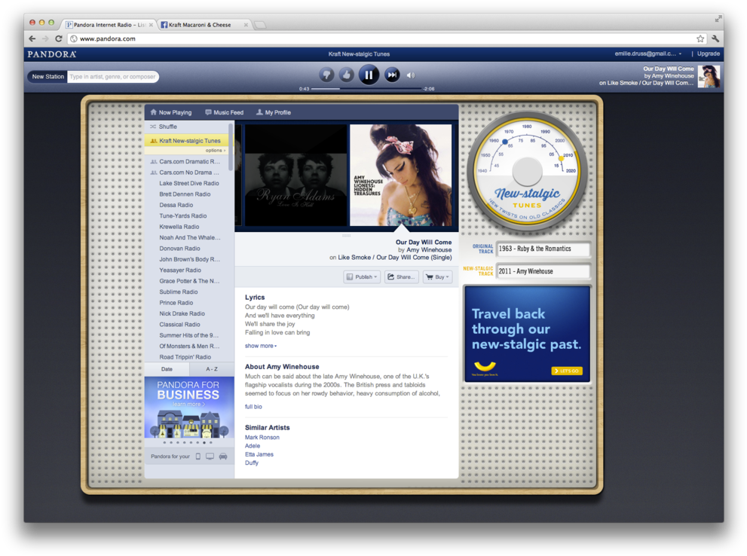This screenshot has height=556, width=747.
Task: Click the thumbs down button
Action: pos(326,75)
